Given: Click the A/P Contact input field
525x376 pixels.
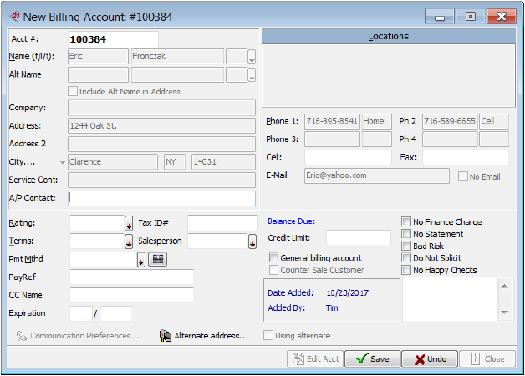Looking at the screenshot, I should 161,198.
